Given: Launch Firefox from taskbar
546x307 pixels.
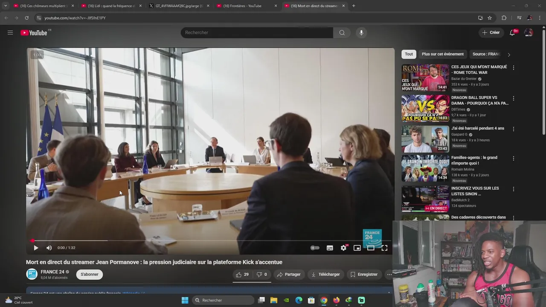Looking at the screenshot, I should [336, 300].
